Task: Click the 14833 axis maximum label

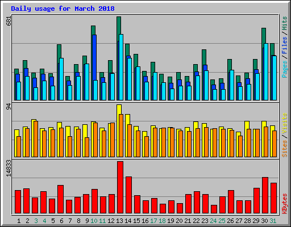Action: pos(9,169)
